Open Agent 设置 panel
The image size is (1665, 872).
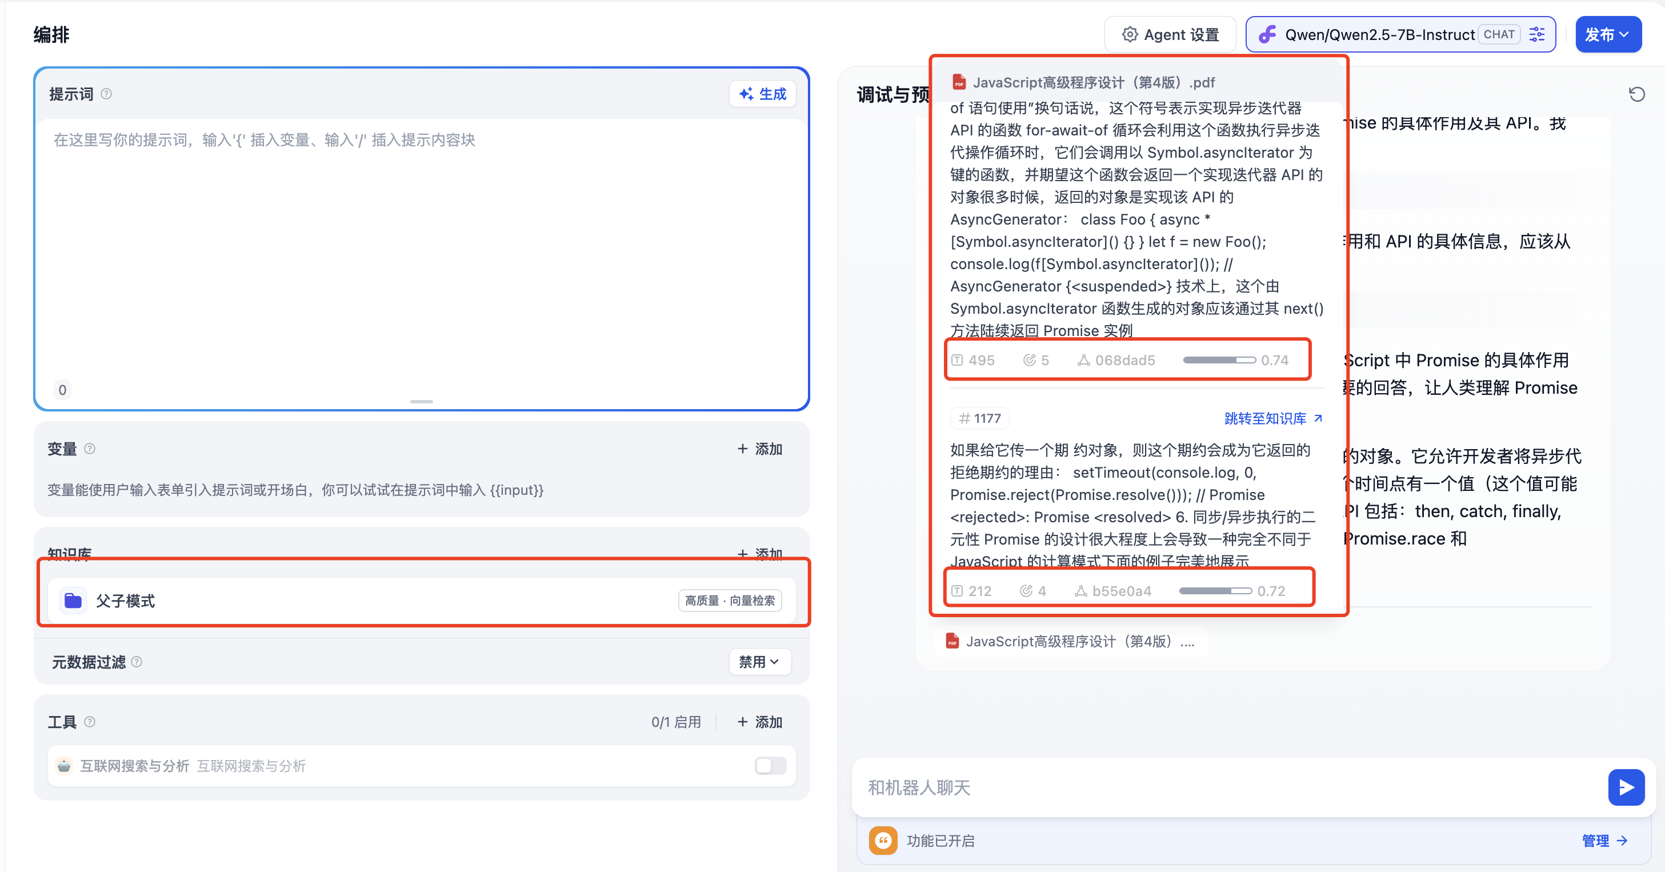click(1170, 35)
